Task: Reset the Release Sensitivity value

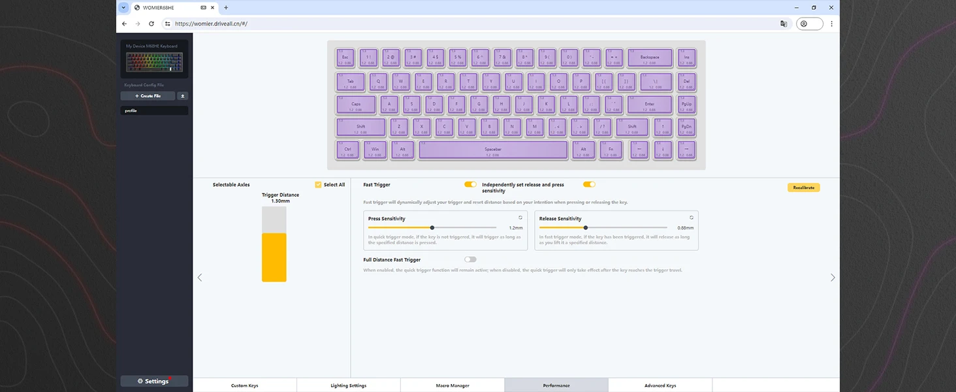Action: point(692,218)
